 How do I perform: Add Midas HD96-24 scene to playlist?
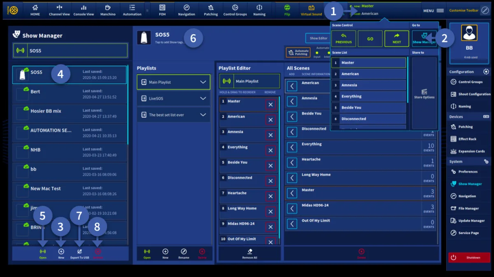pos(292,209)
